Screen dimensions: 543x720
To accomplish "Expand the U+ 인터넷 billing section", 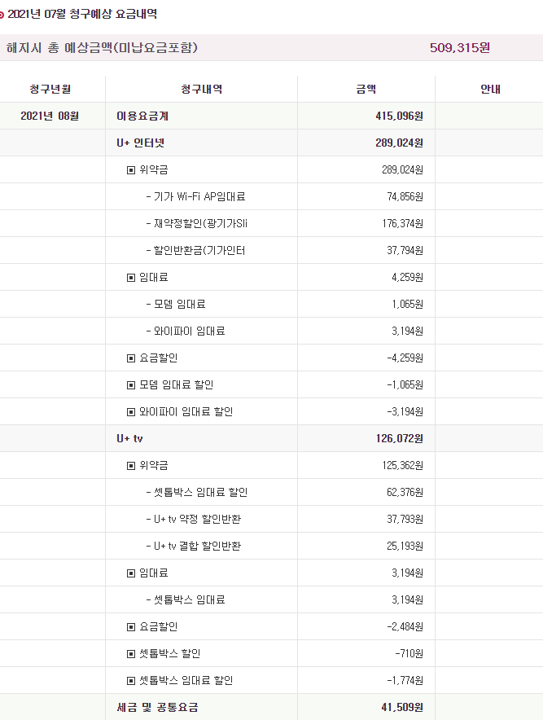I will 141,143.
